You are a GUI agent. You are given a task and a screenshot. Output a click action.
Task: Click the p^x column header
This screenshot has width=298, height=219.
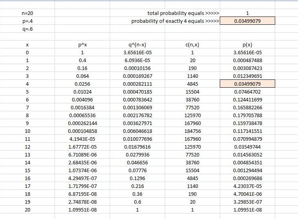(x=82, y=44)
